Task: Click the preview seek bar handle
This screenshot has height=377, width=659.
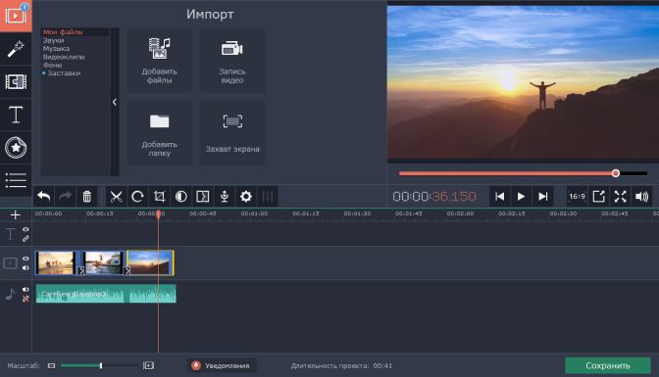Action: [615, 173]
